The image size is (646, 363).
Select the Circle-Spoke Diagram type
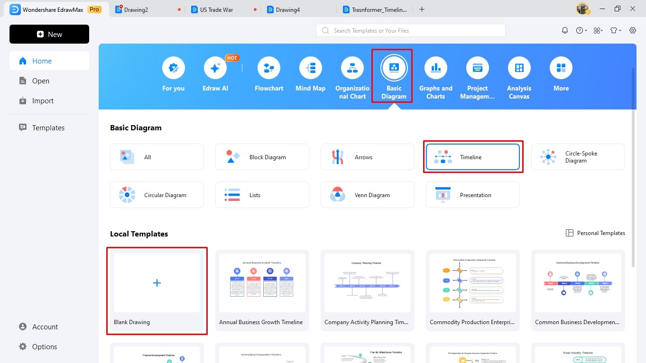tap(578, 157)
